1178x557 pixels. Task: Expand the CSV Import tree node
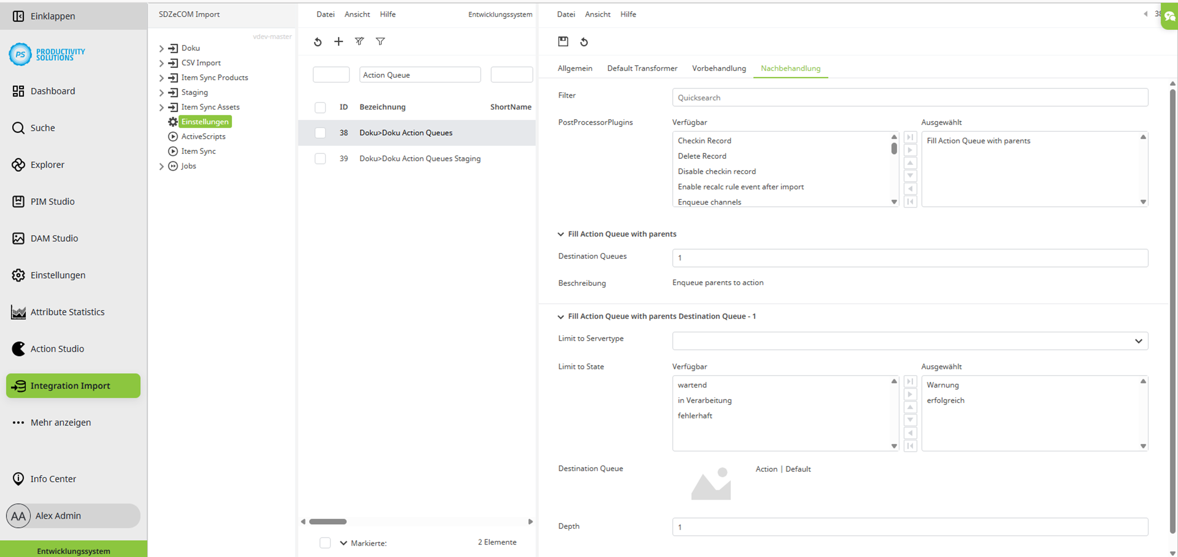click(161, 63)
